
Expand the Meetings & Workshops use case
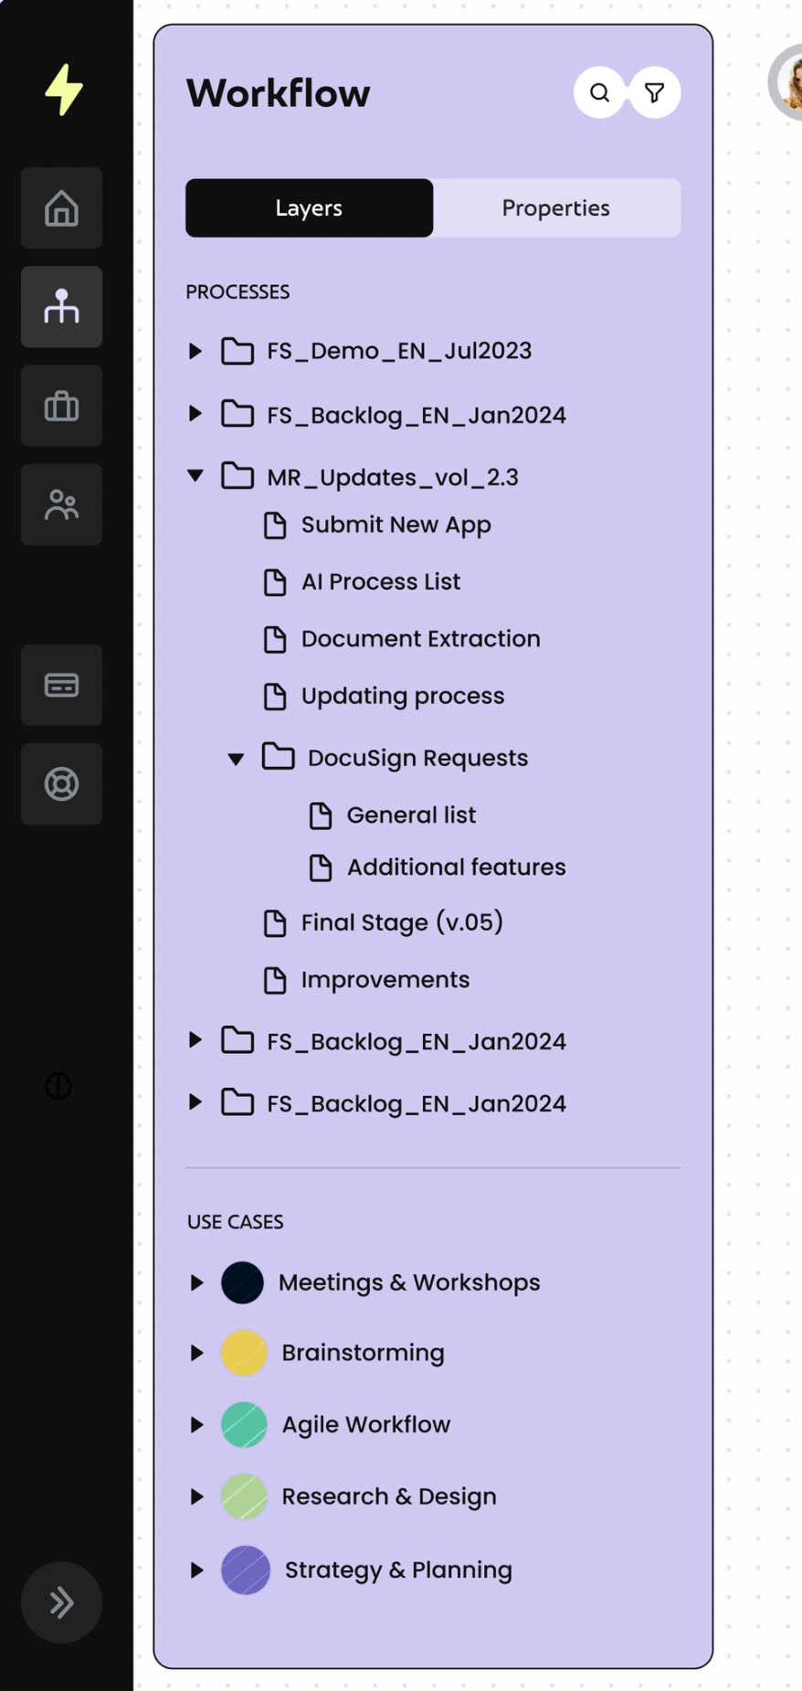click(x=196, y=1282)
